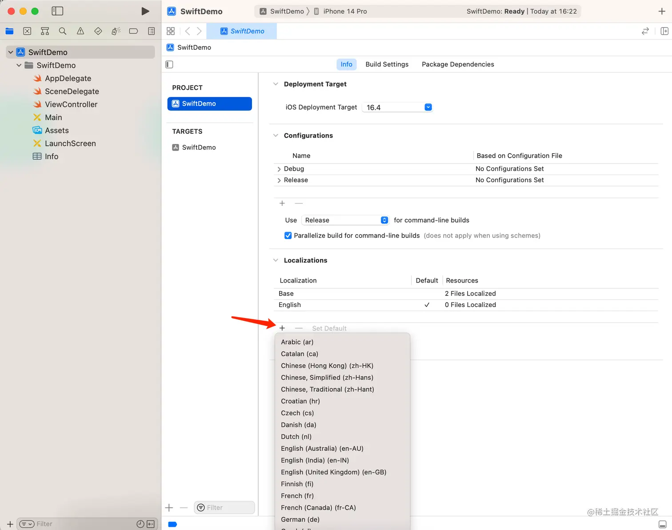The height and width of the screenshot is (530, 672).
Task: Open the Report navigator
Action: [152, 31]
